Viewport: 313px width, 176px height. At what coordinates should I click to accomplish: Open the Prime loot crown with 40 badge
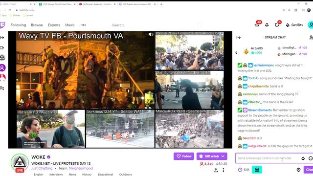point(257,25)
